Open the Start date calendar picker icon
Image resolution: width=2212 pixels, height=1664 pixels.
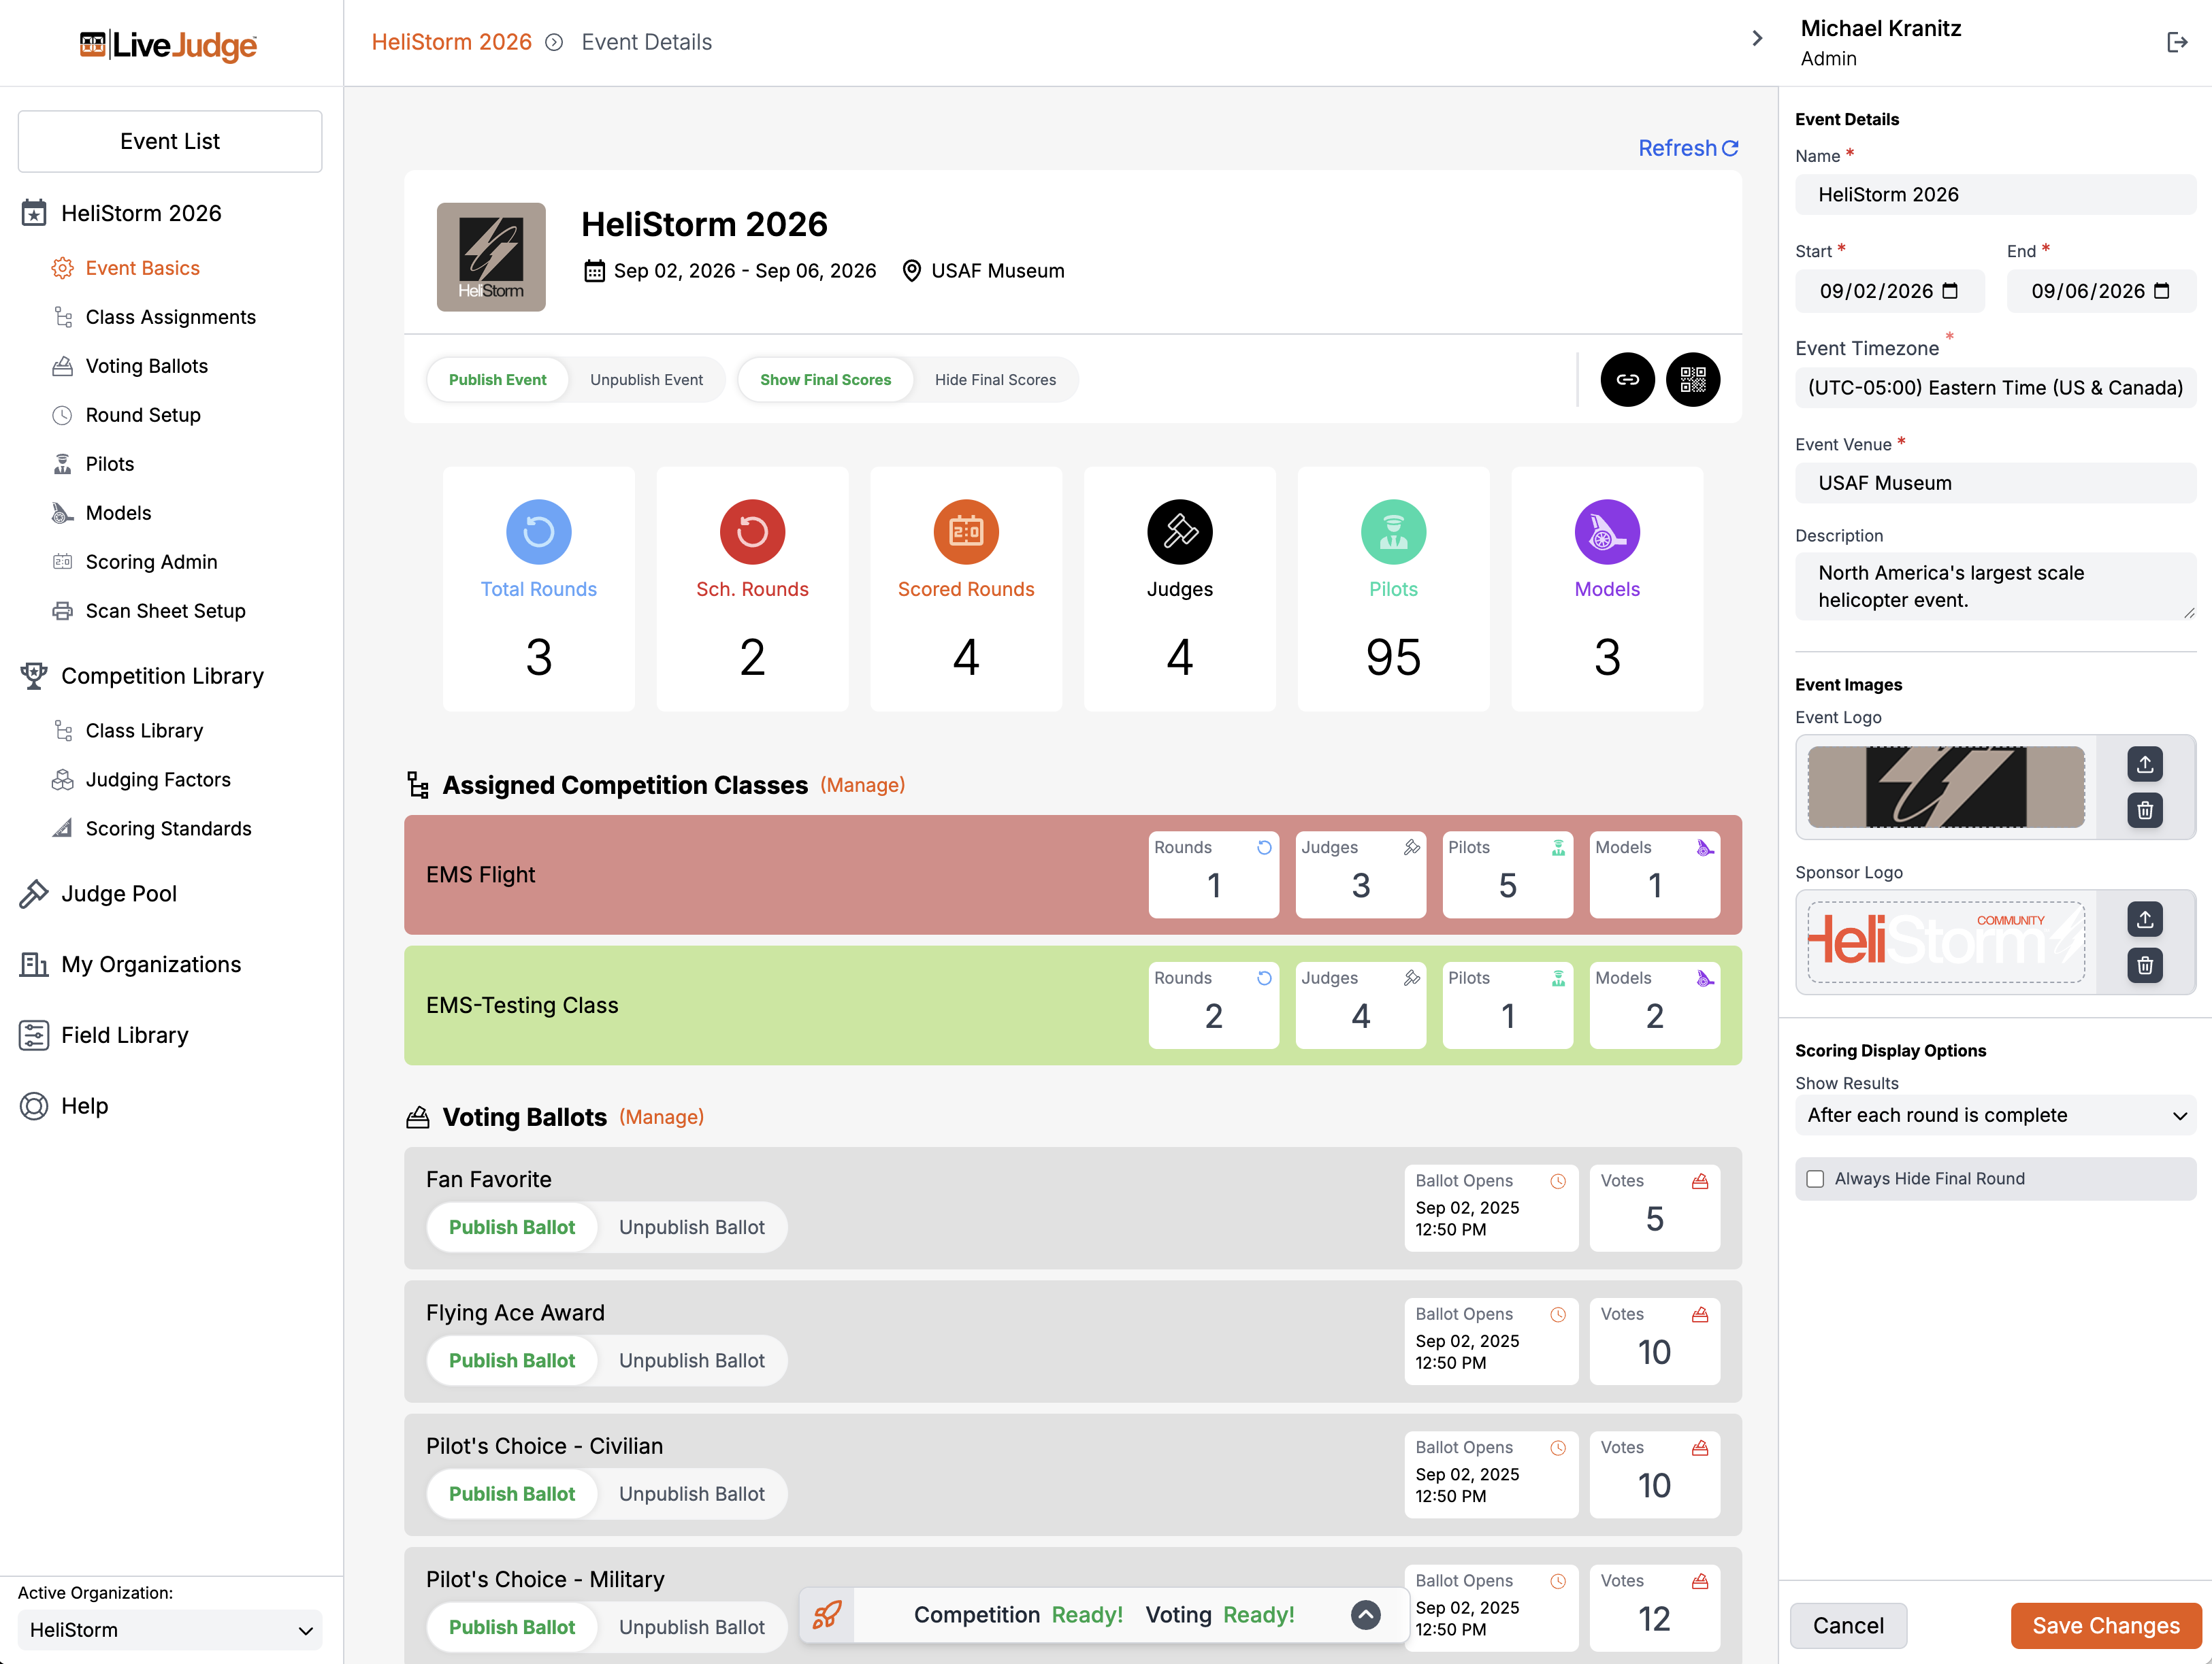1950,290
